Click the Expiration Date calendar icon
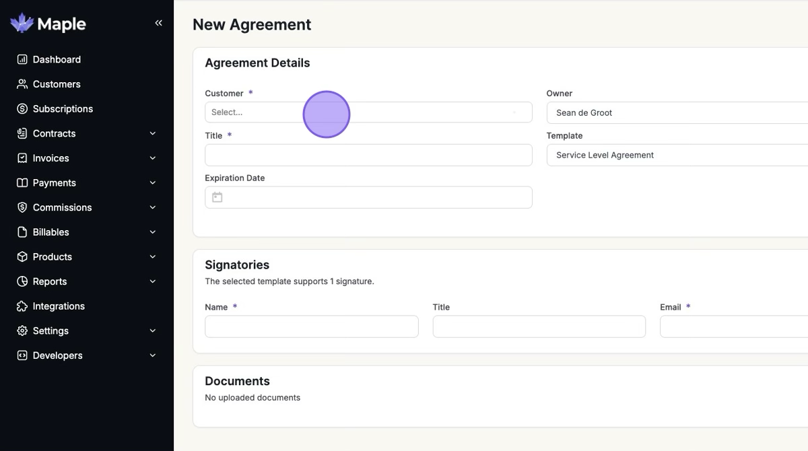This screenshot has height=451, width=808. point(217,197)
